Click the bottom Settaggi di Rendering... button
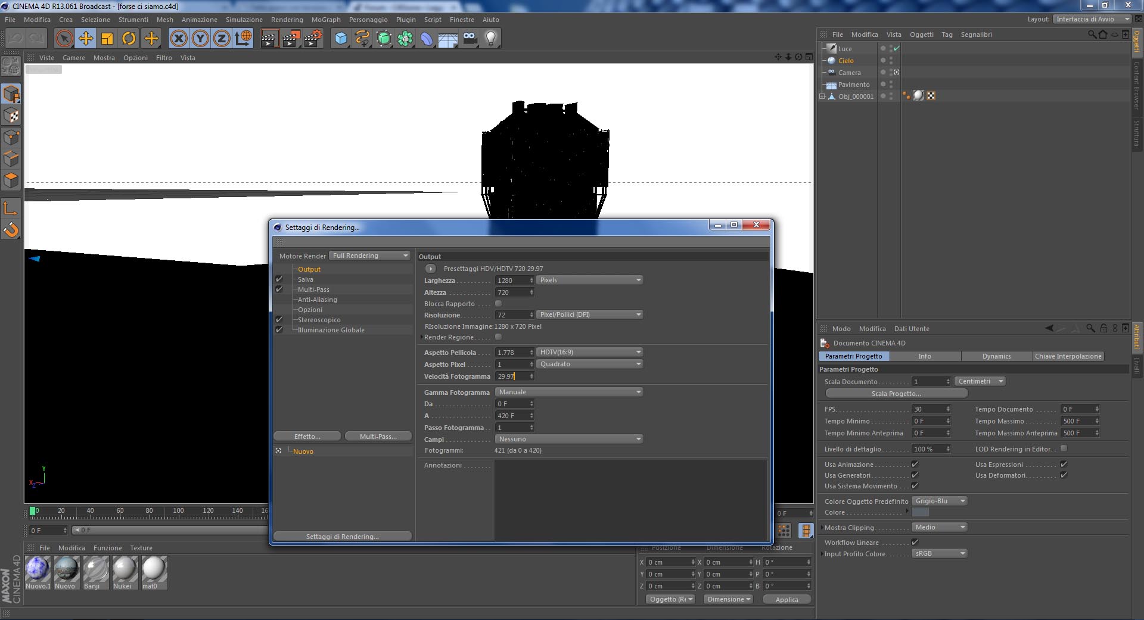1144x620 pixels. tap(343, 537)
